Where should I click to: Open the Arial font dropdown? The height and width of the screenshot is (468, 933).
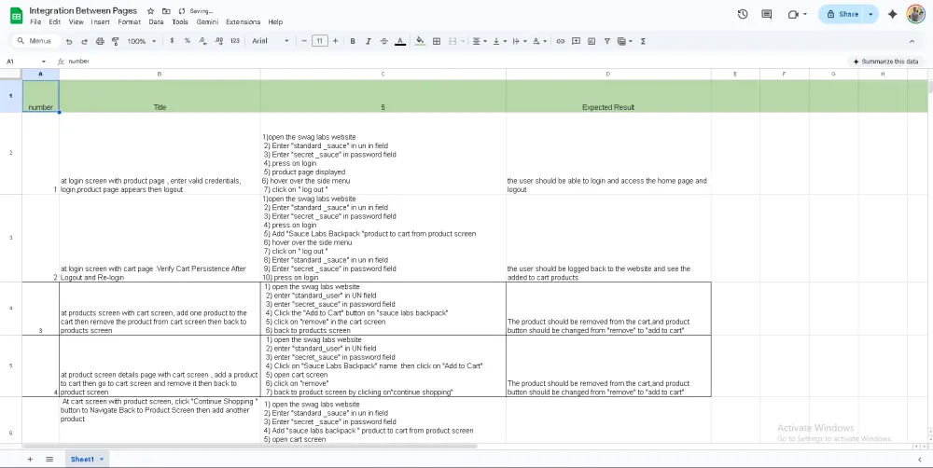(x=271, y=41)
